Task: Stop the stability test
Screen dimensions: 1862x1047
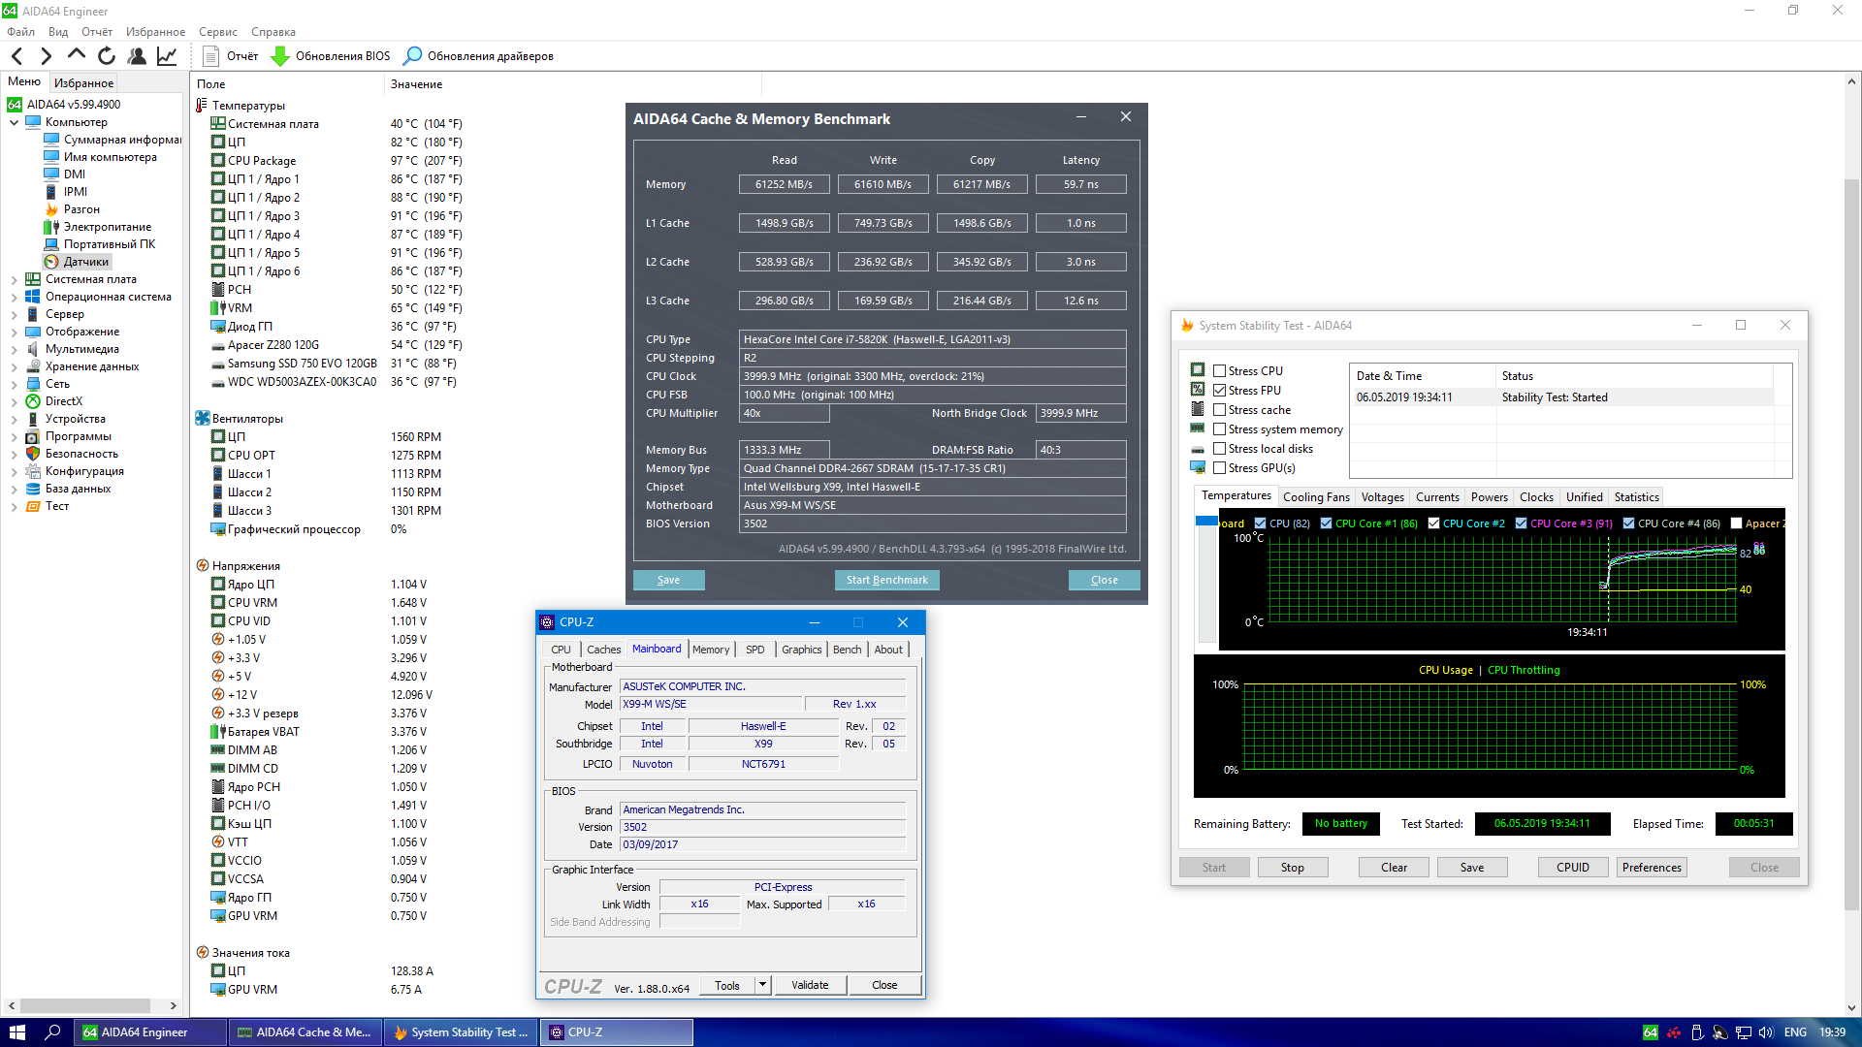Action: [1292, 868]
